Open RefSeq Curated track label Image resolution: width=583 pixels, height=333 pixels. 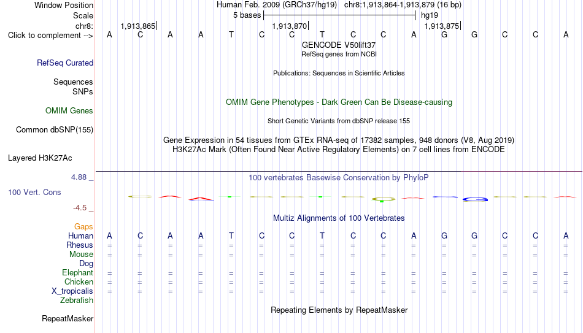click(64, 63)
